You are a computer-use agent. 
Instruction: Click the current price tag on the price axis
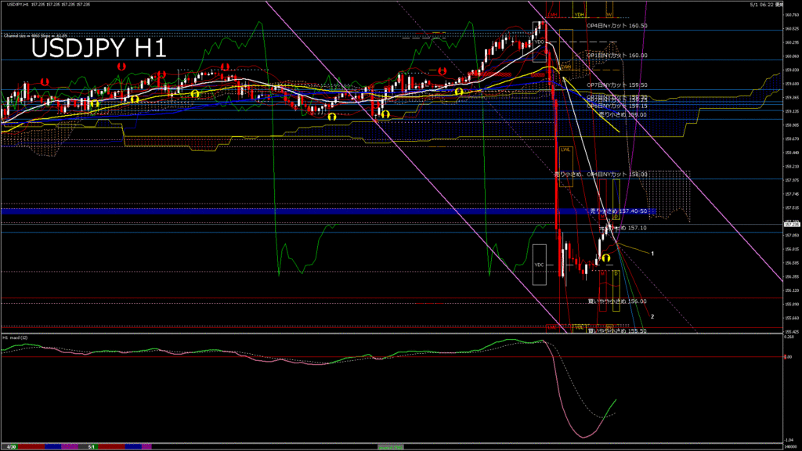coord(791,225)
